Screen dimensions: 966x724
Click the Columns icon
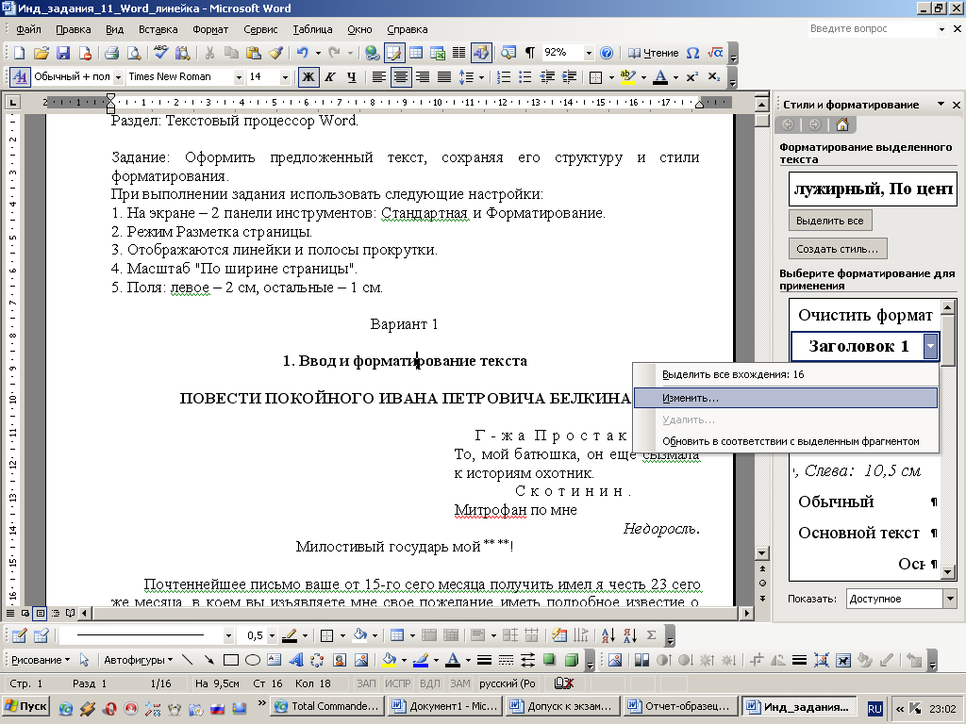point(459,53)
